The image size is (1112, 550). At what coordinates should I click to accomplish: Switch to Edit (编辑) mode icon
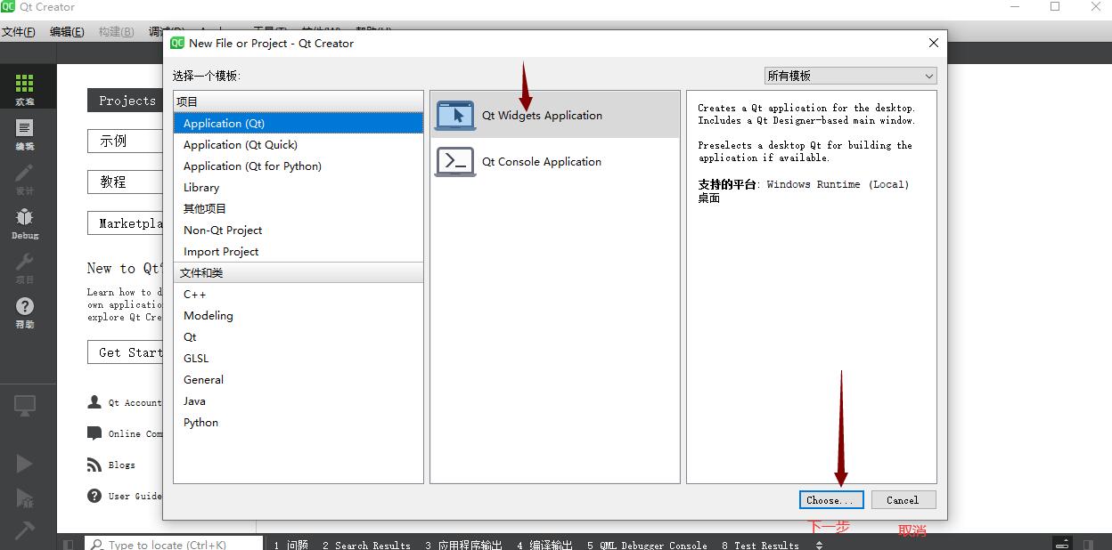[x=24, y=129]
